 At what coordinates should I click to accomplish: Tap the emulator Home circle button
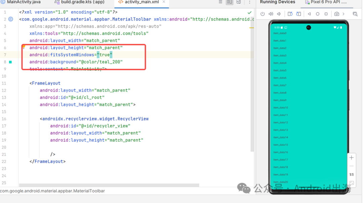tap(318, 14)
